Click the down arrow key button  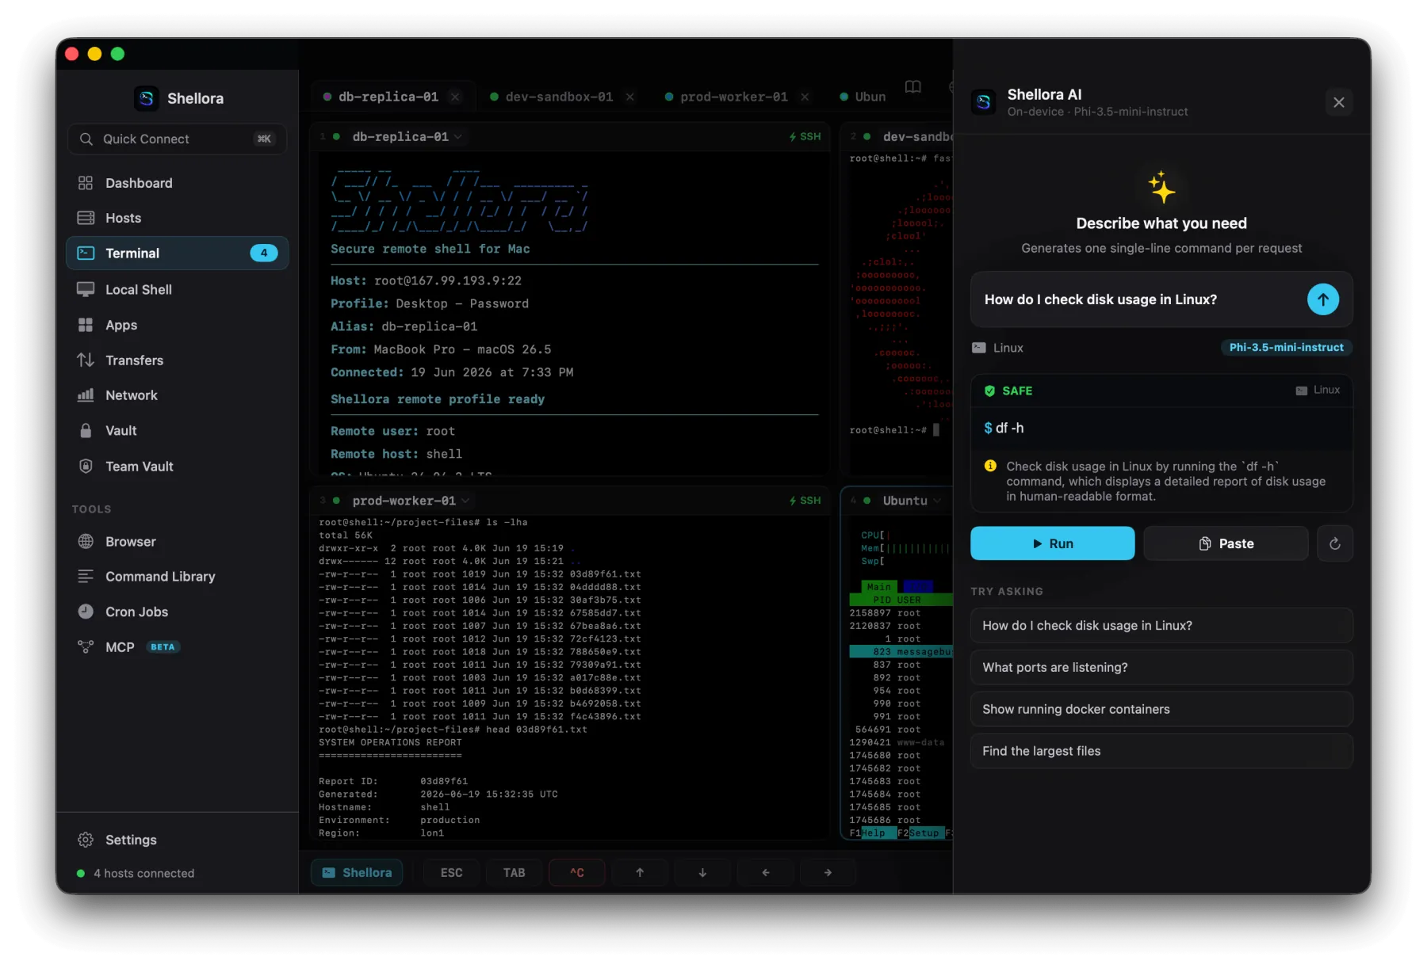click(702, 873)
